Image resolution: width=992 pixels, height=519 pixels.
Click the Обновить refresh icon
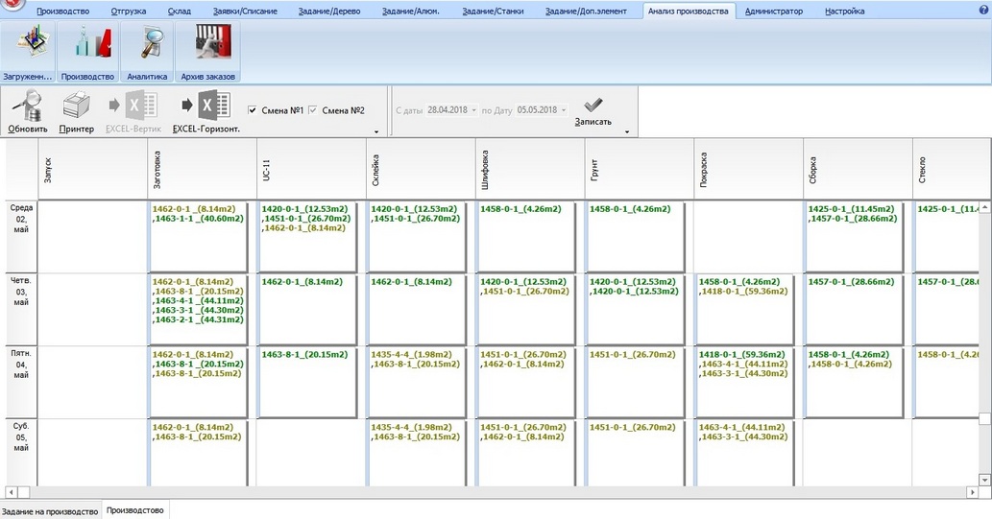pyautogui.click(x=27, y=110)
